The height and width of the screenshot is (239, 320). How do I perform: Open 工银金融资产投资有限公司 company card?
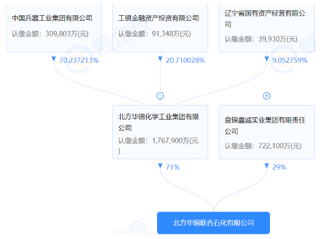click(x=160, y=27)
